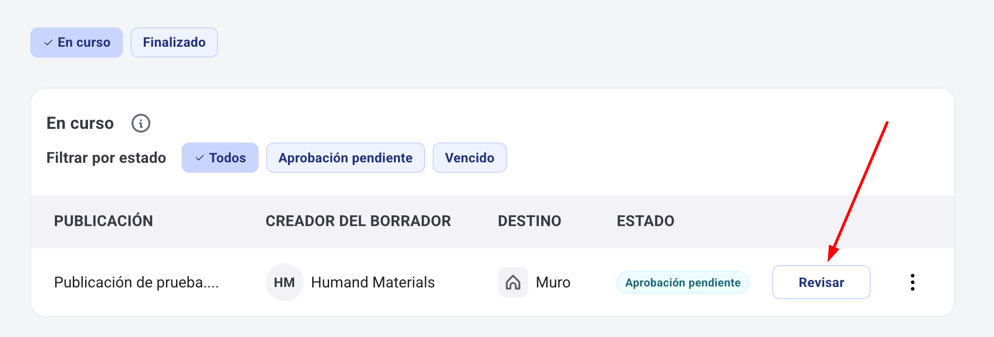This screenshot has width=994, height=337.
Task: Click the Muro destination label
Action: [553, 282]
